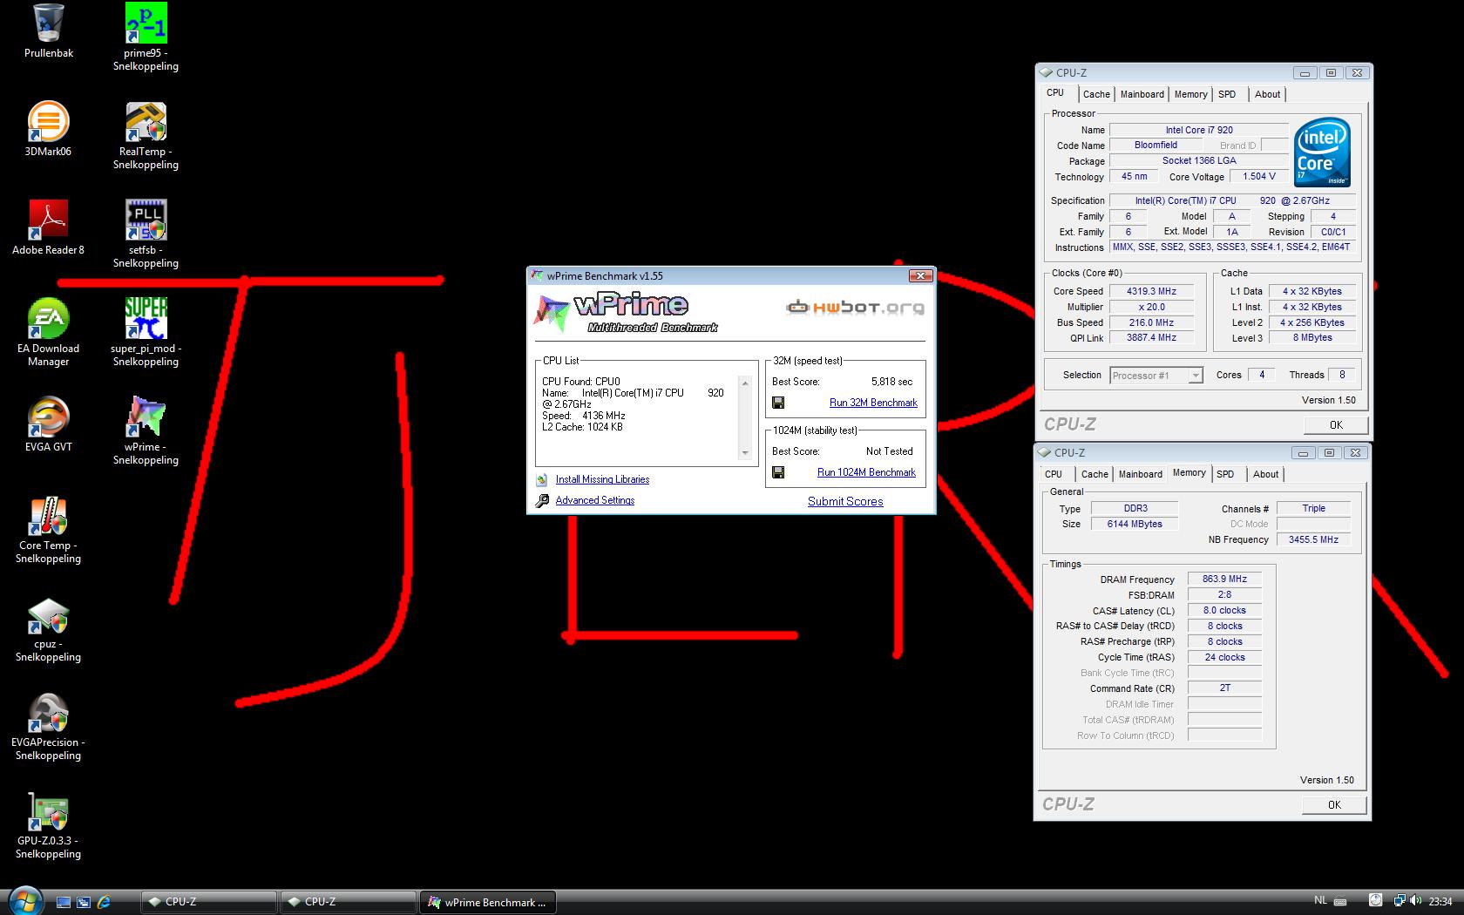This screenshot has height=915, width=1464.
Task: Switch to Memory tab in upper CPU-Z
Action: [x=1190, y=94]
